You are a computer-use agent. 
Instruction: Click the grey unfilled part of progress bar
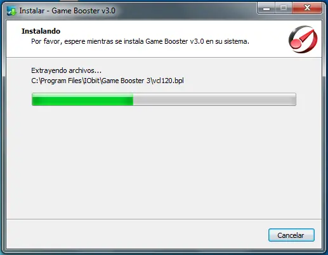[x=214, y=99]
